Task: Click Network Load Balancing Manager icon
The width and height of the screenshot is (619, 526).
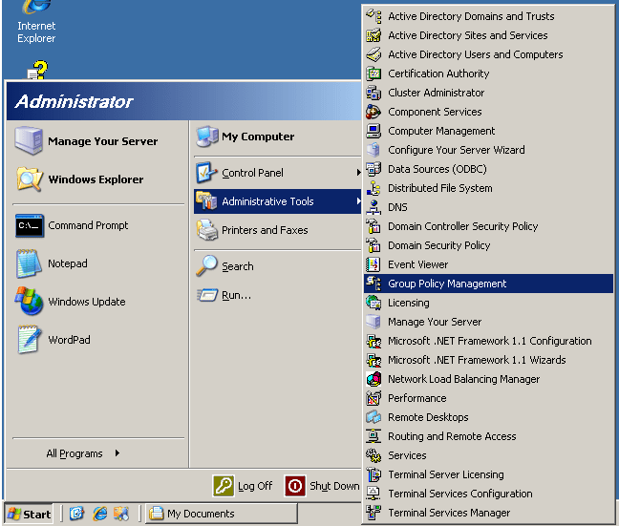Action: tap(374, 379)
